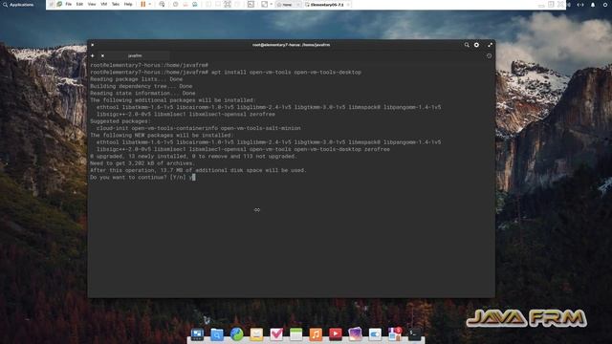Select the Home tab in VMware
The height and width of the screenshot is (344, 612).
pyautogui.click(x=289, y=5)
